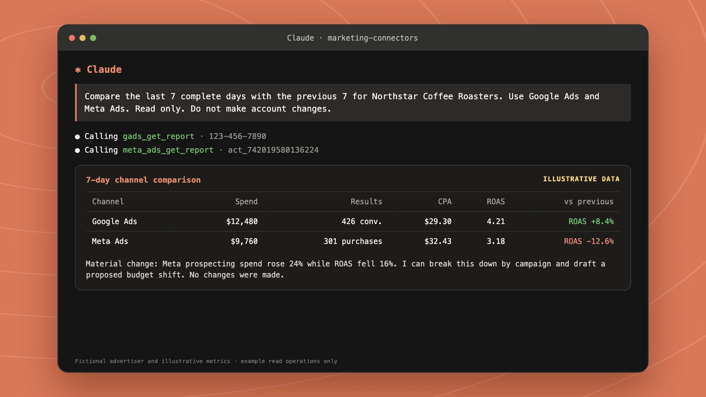Click the gads_get_report tool name
This screenshot has height=397, width=706.
pos(158,136)
